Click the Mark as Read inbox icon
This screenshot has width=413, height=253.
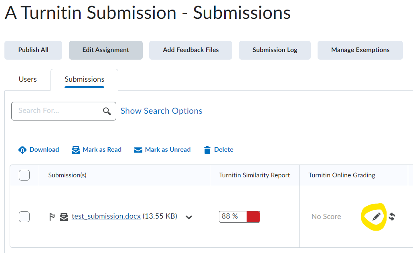point(76,150)
